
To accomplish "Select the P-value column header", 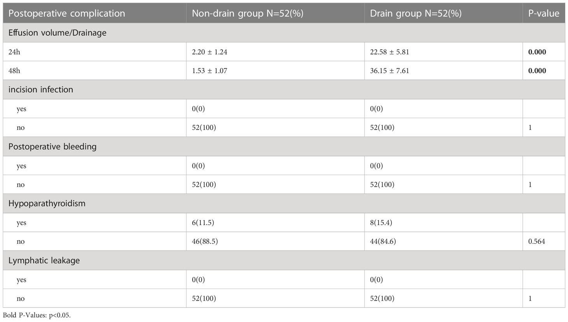I will click(544, 13).
